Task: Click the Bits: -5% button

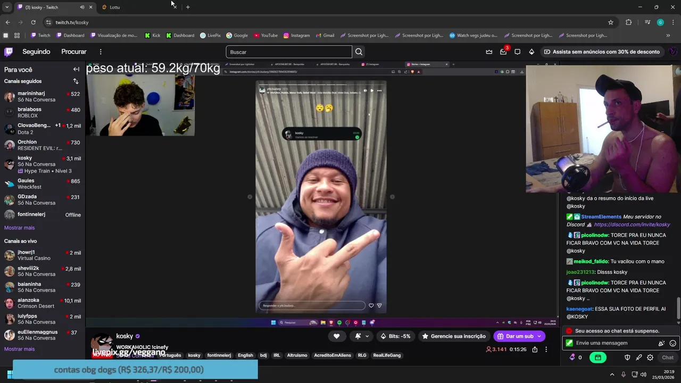Action: point(395,336)
